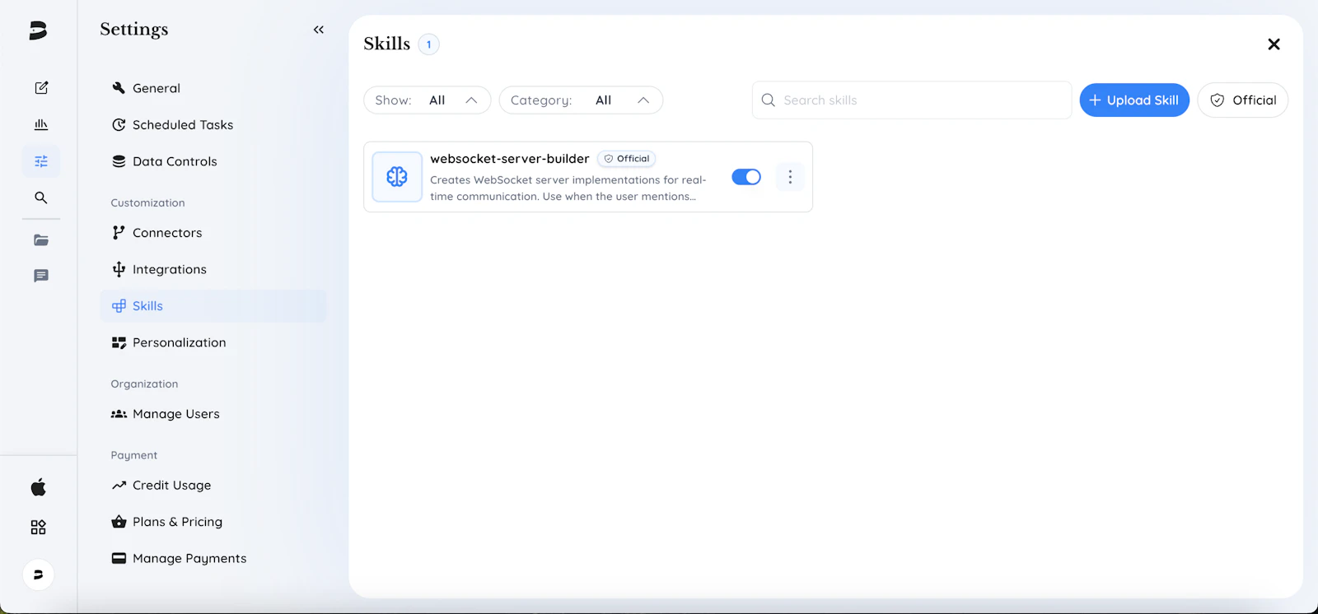
Task: Open the apps grid icon in sidebar
Action: click(39, 528)
